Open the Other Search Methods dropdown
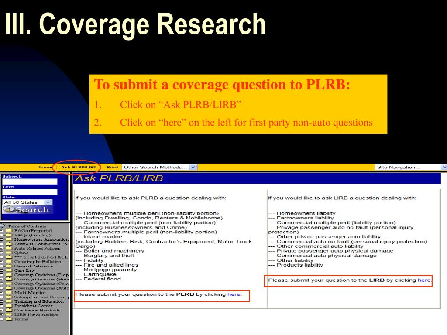The width and height of the screenshot is (447, 335). 160,167
